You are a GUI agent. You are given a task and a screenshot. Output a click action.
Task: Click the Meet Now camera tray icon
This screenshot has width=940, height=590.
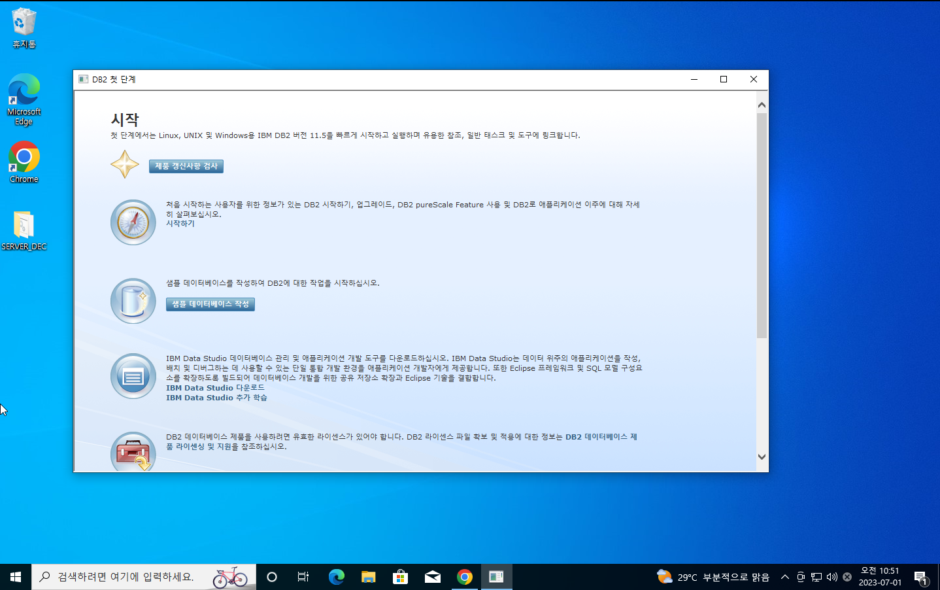[801, 577]
